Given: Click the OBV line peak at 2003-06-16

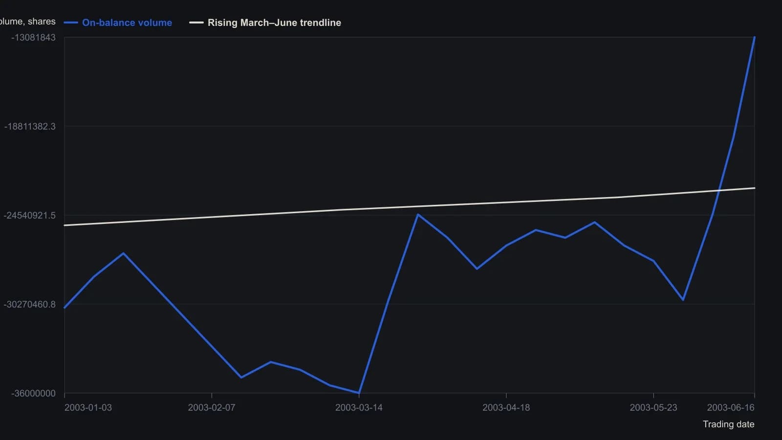Looking at the screenshot, I should tap(755, 37).
